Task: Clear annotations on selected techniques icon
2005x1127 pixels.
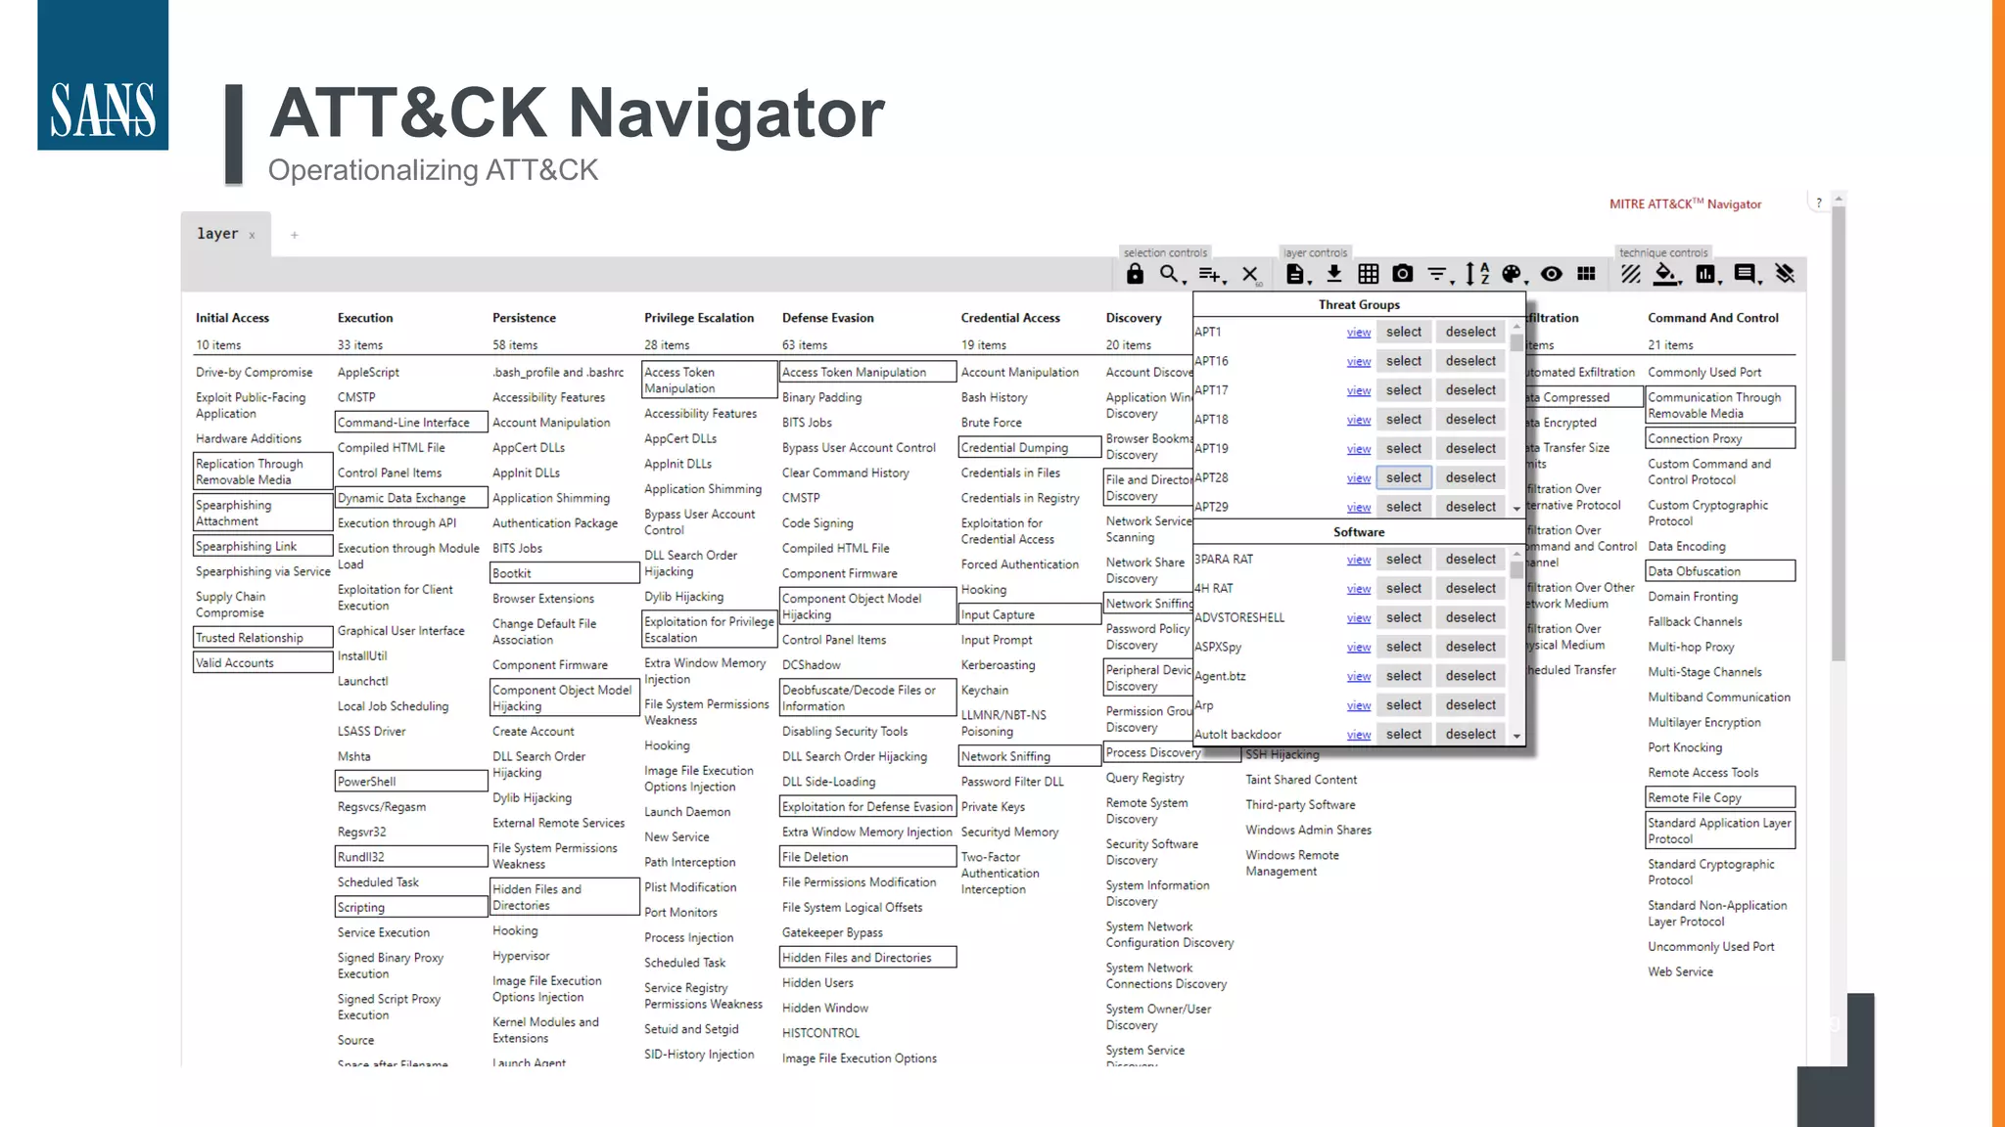Action: pyautogui.click(x=1785, y=274)
